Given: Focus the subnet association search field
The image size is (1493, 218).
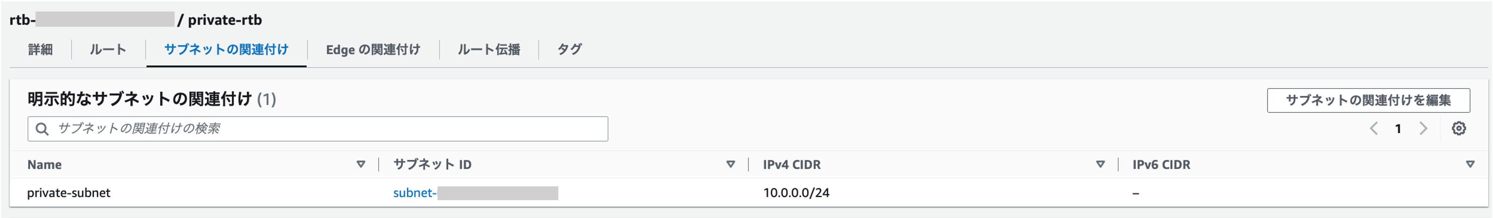Looking at the screenshot, I should [318, 129].
